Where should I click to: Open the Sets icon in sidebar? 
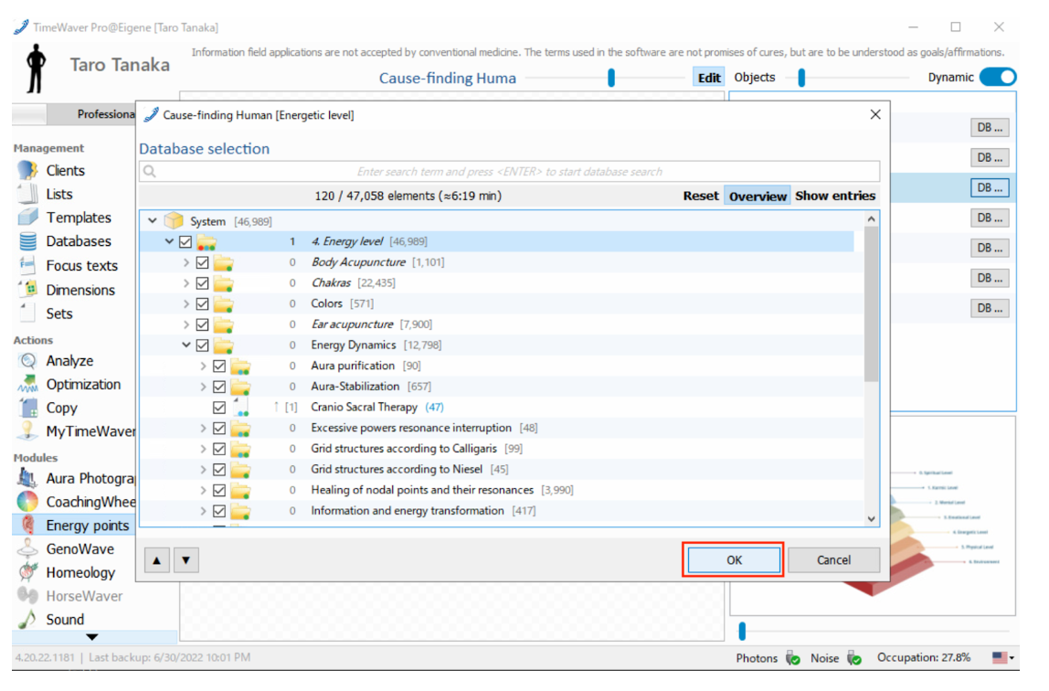pos(28,314)
